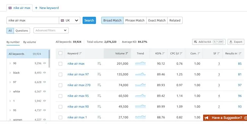
Task: Toggle eye icon for '1' group
Action: 44,101
